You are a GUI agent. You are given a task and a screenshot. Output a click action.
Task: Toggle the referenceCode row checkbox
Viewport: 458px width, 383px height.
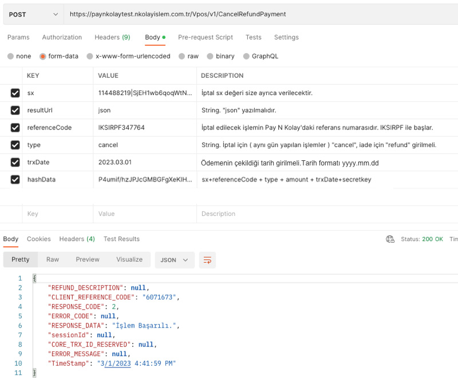click(15, 128)
